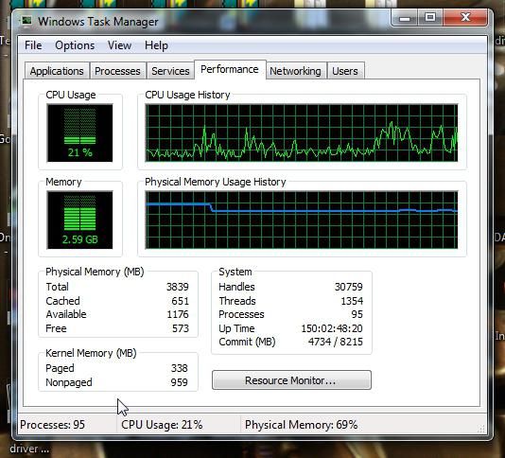Click the Windows Task Manager title text
The height and width of the screenshot is (458, 505).
click(x=98, y=22)
